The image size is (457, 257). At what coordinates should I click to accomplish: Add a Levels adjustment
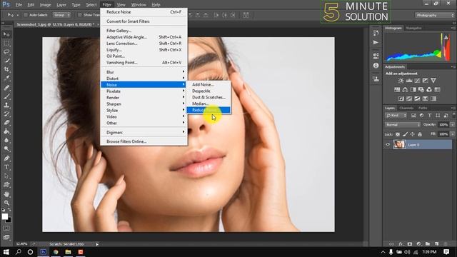[x=409, y=81]
